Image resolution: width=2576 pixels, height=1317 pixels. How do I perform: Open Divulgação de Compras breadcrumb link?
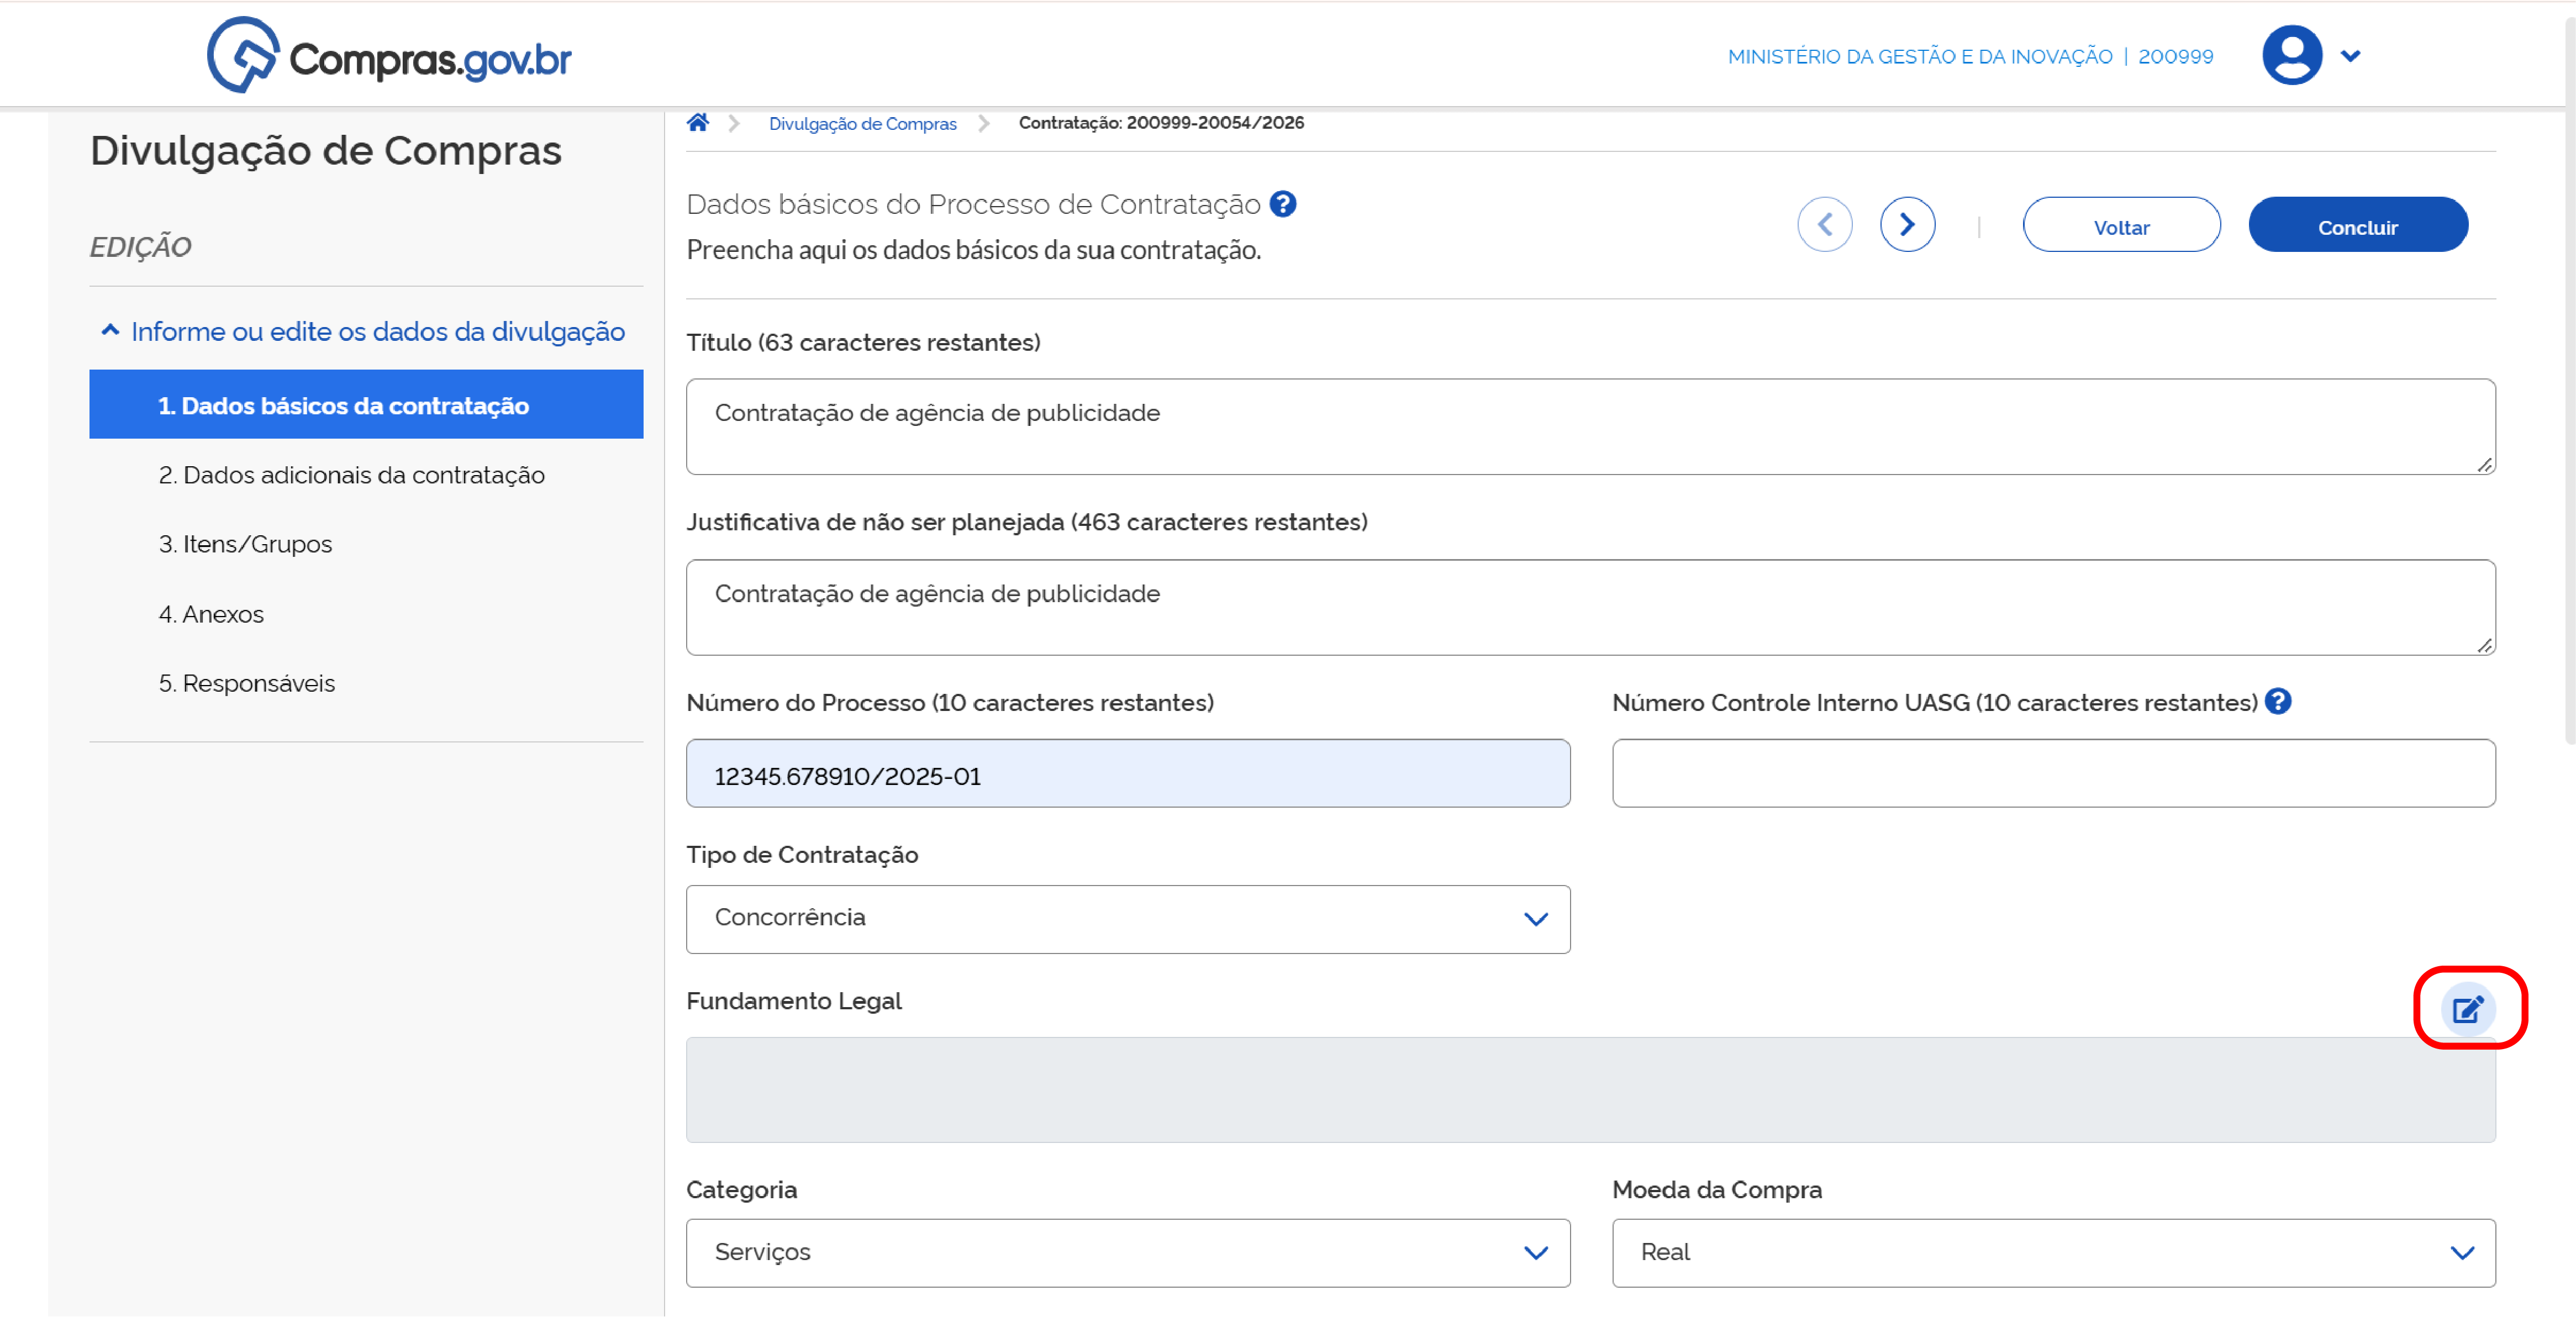click(x=862, y=123)
